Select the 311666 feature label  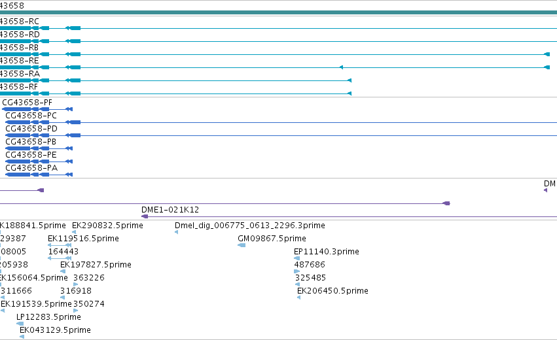click(x=16, y=292)
